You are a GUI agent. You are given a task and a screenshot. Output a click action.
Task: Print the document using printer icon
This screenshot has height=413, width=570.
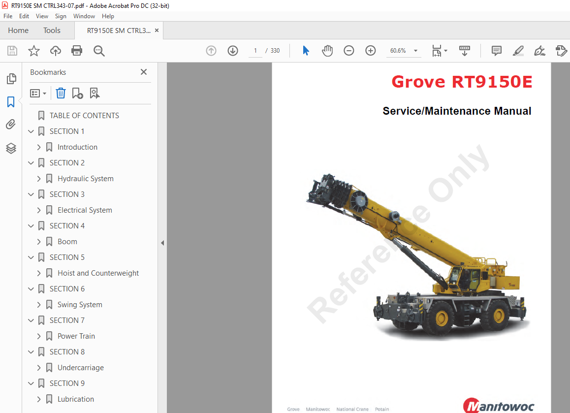(x=77, y=51)
